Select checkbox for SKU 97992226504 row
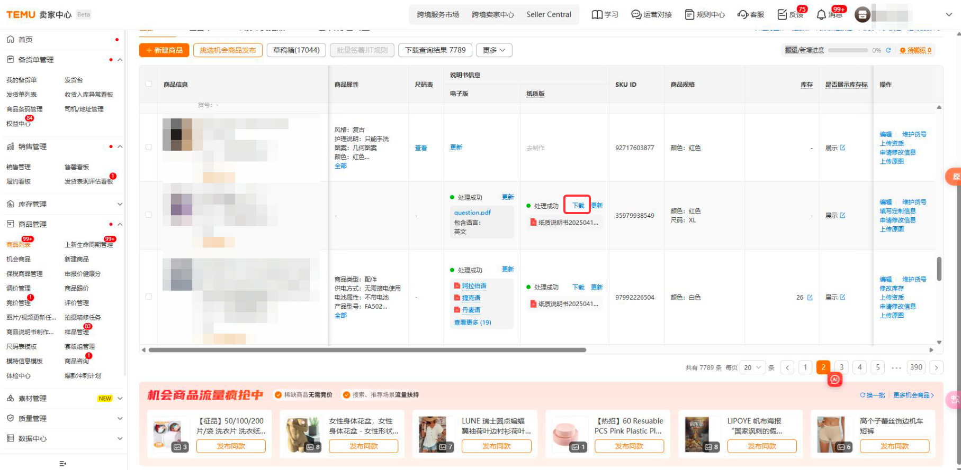 click(x=149, y=297)
